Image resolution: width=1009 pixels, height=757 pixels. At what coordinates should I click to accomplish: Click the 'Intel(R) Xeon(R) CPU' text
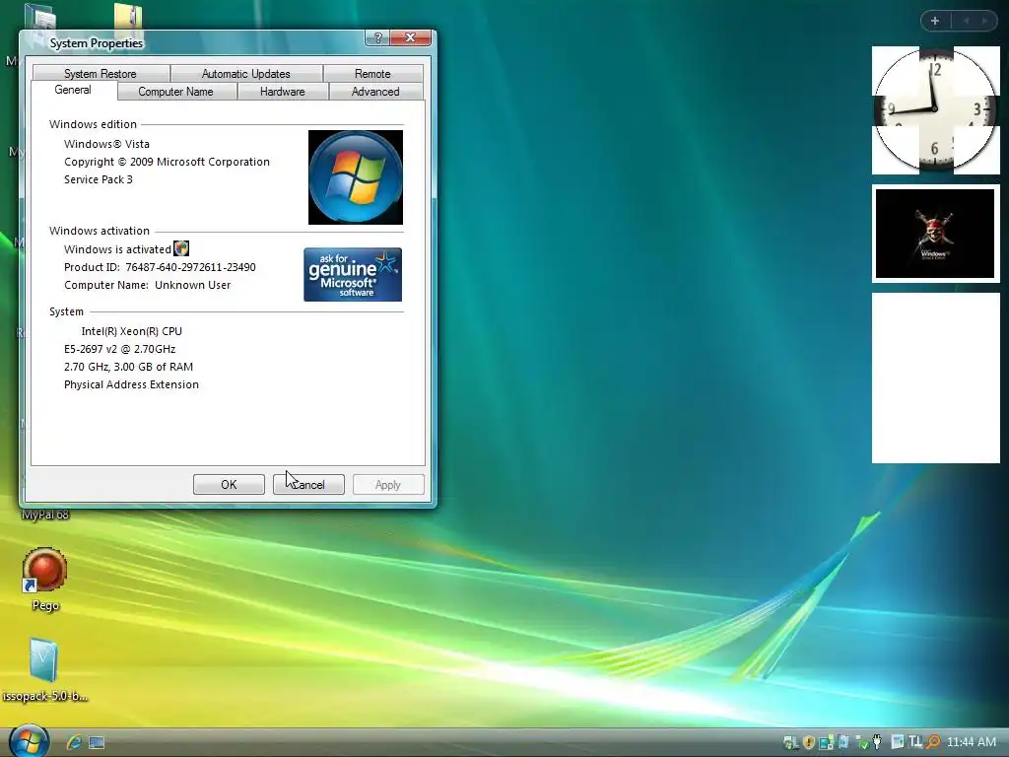tap(132, 331)
